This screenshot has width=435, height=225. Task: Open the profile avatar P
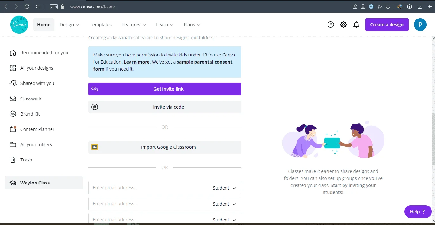[420, 25]
